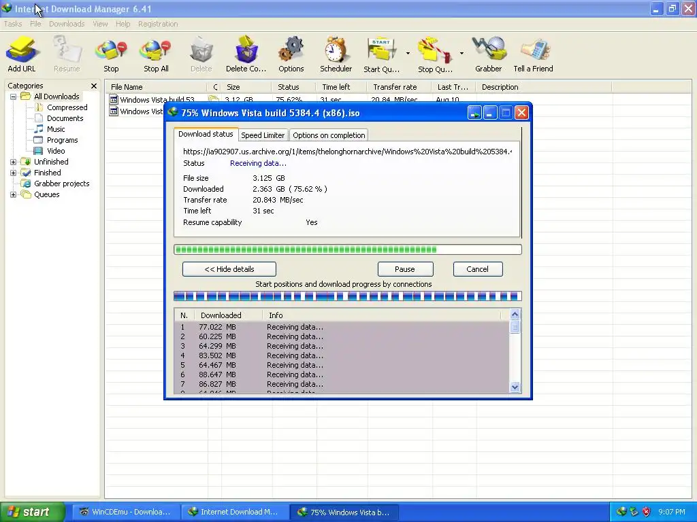The height and width of the screenshot is (522, 697).
Task: Click the network tray icon
Action: [x=634, y=512]
